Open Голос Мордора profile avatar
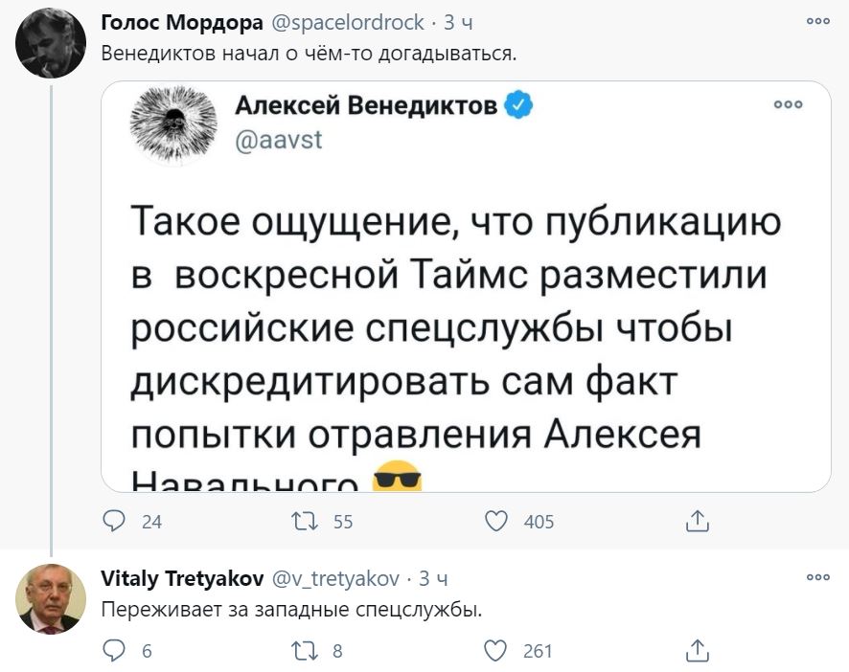 click(51, 37)
